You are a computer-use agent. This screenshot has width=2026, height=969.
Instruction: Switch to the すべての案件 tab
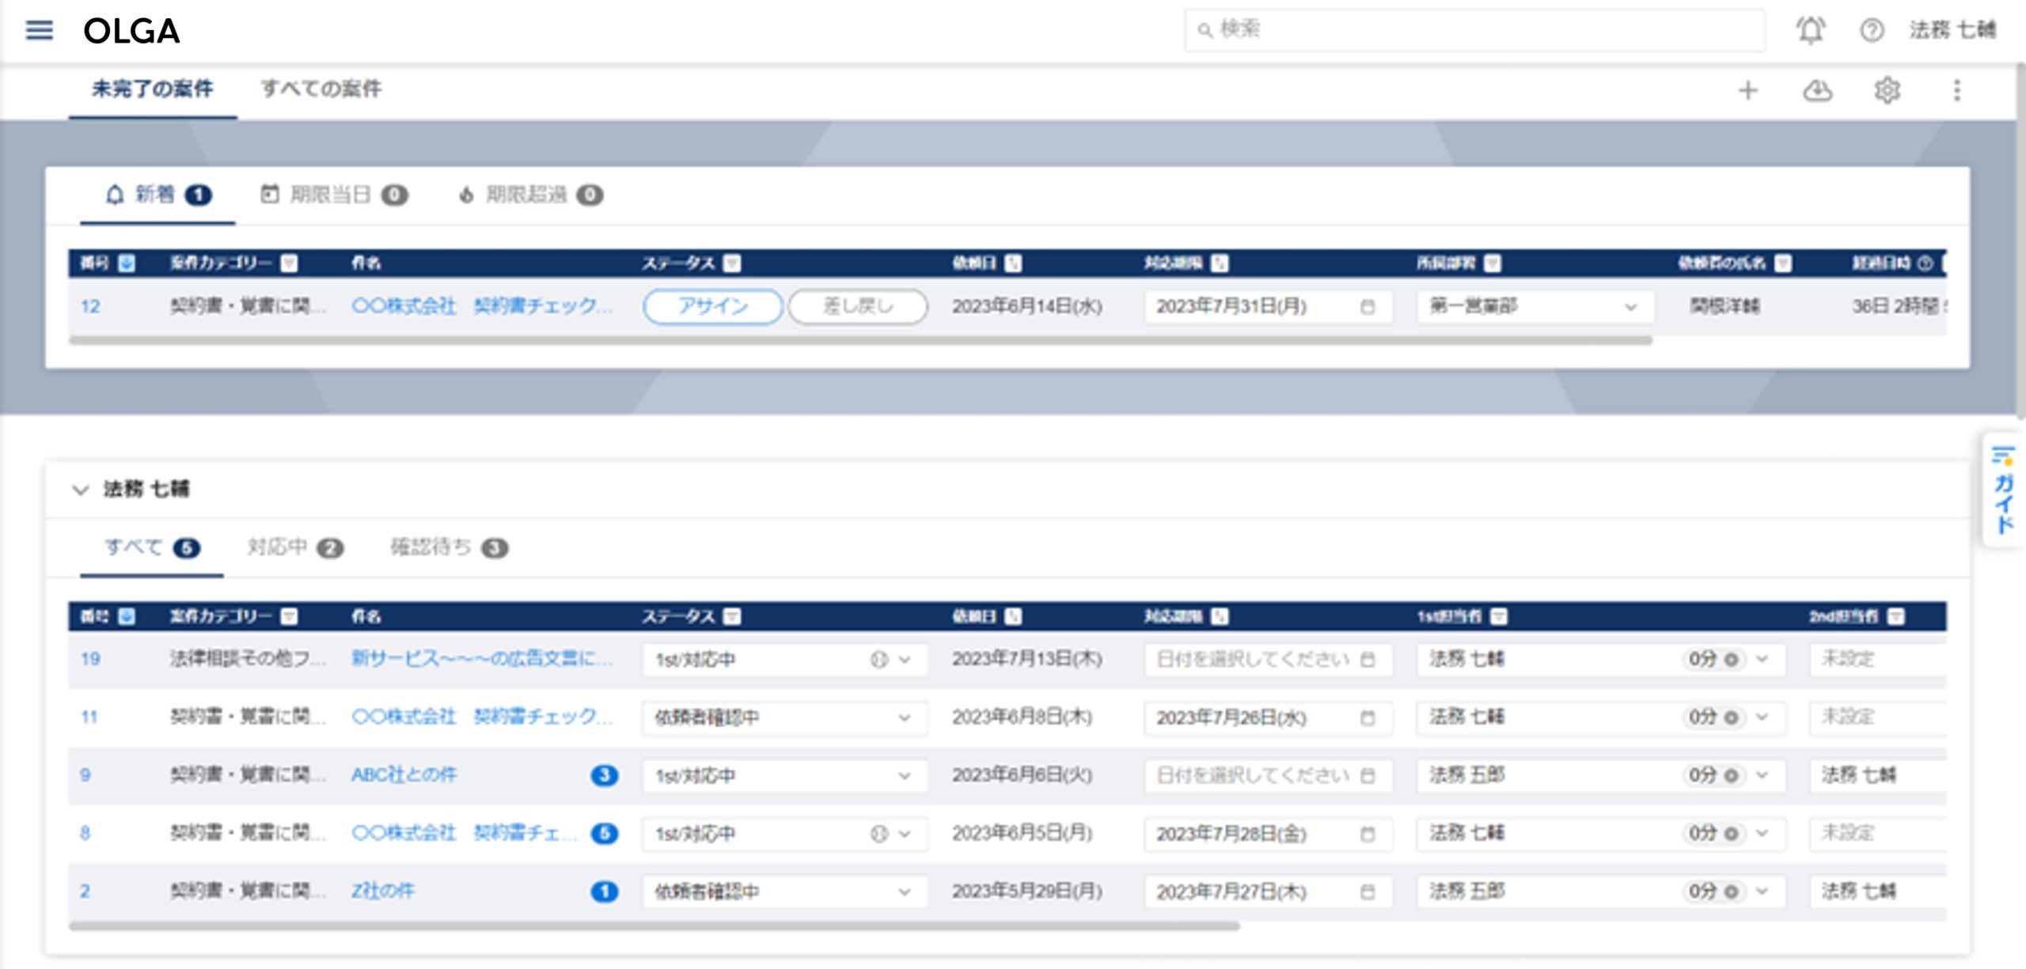[x=321, y=89]
